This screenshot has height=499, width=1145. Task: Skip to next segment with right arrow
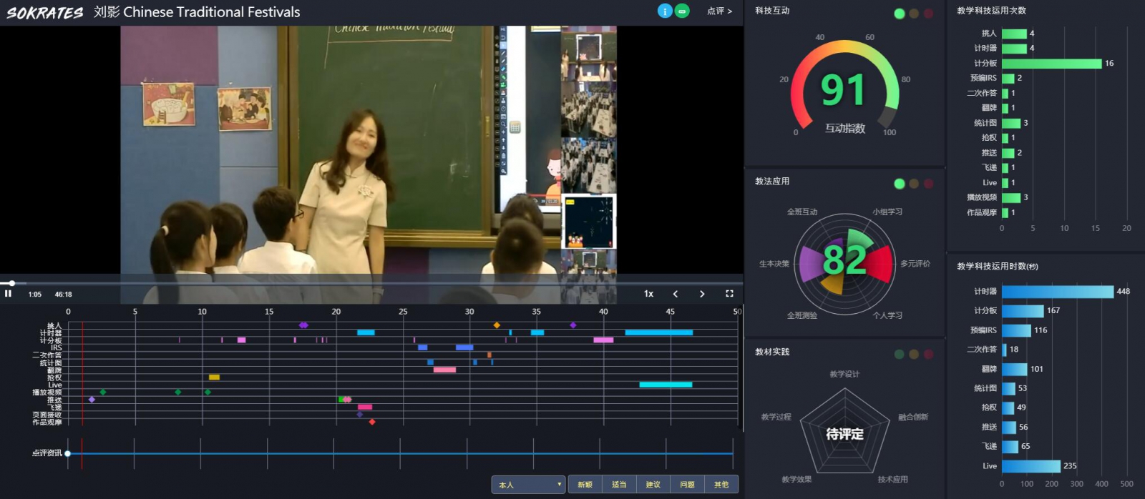702,294
